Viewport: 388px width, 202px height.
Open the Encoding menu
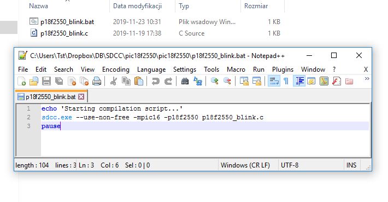pyautogui.click(x=116, y=70)
